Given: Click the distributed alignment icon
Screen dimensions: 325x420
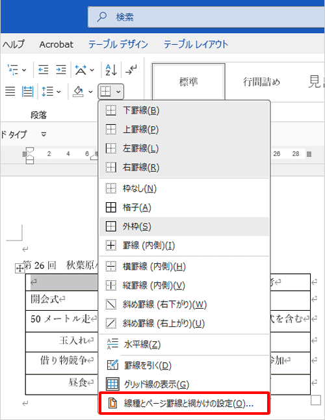Looking at the screenshot, I should click(x=27, y=91).
